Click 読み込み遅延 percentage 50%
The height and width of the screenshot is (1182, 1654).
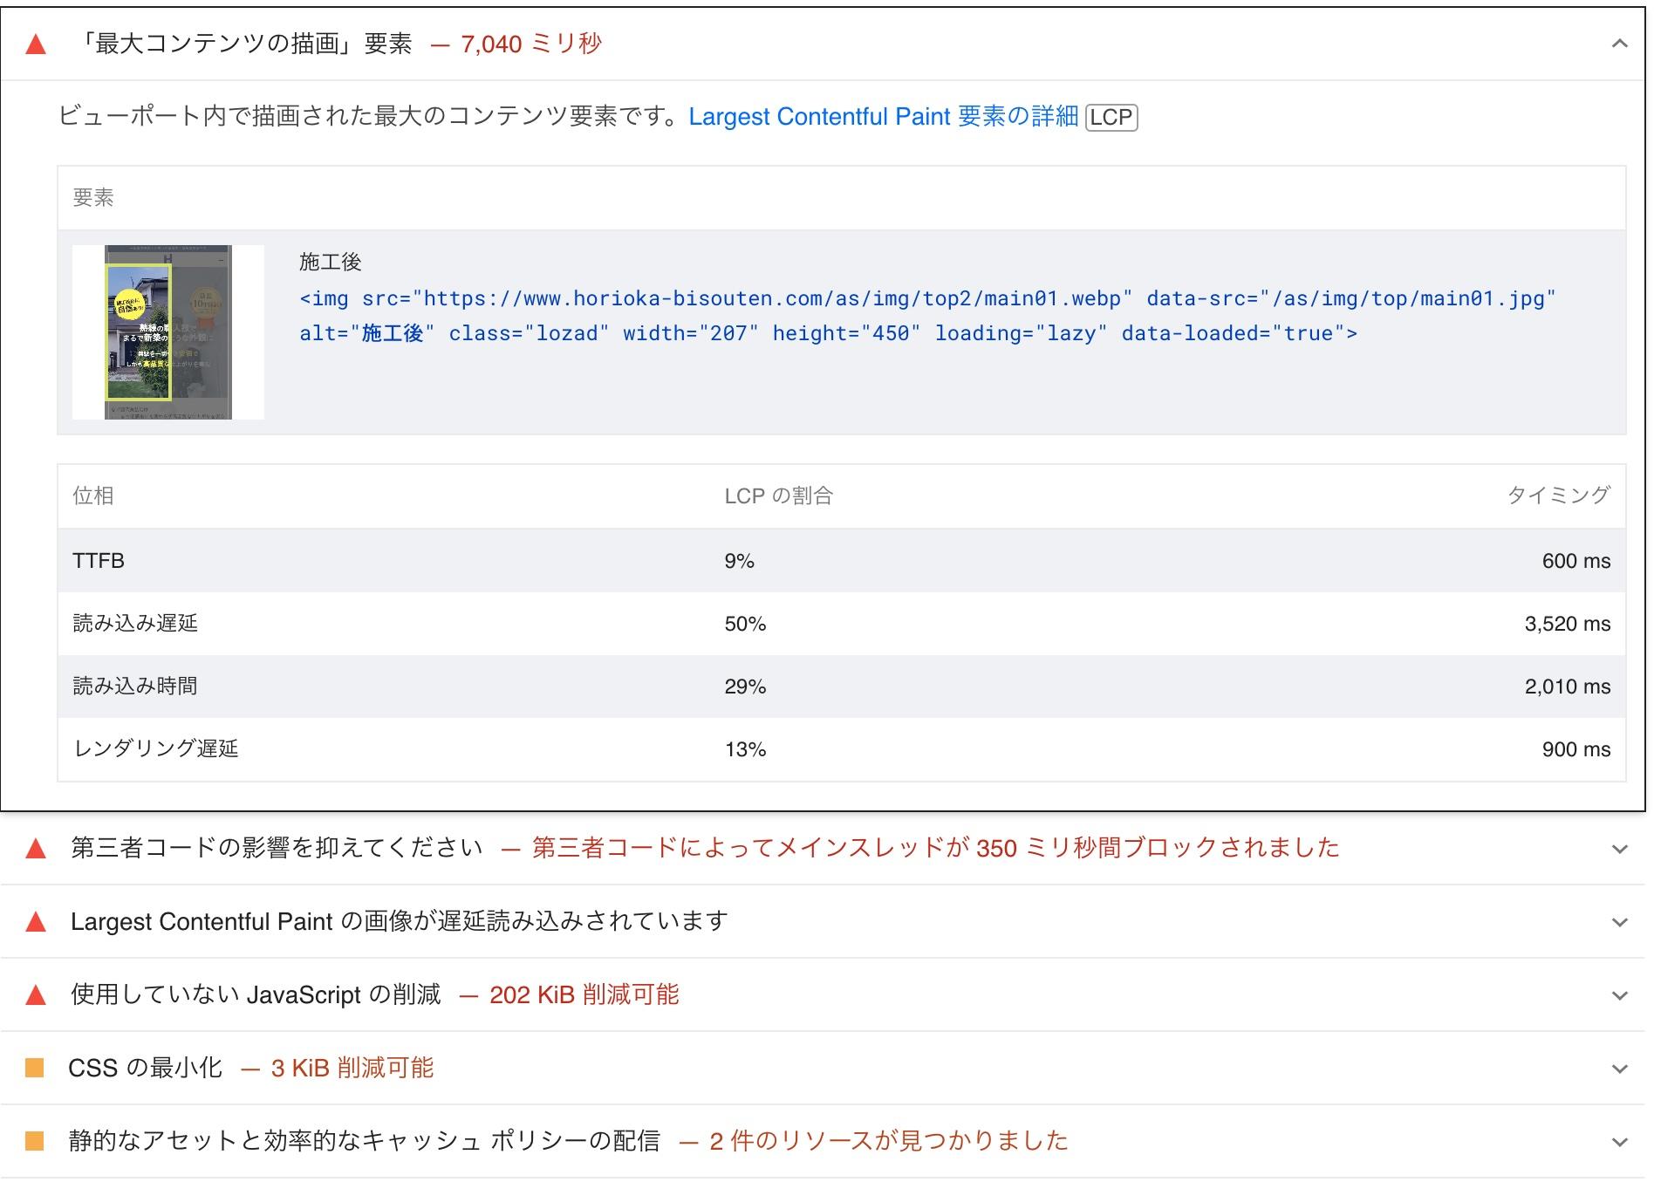746,624
